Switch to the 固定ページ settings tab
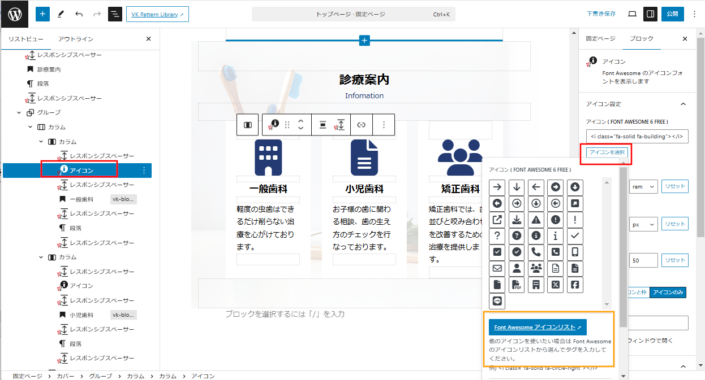The image size is (705, 380). [x=600, y=39]
